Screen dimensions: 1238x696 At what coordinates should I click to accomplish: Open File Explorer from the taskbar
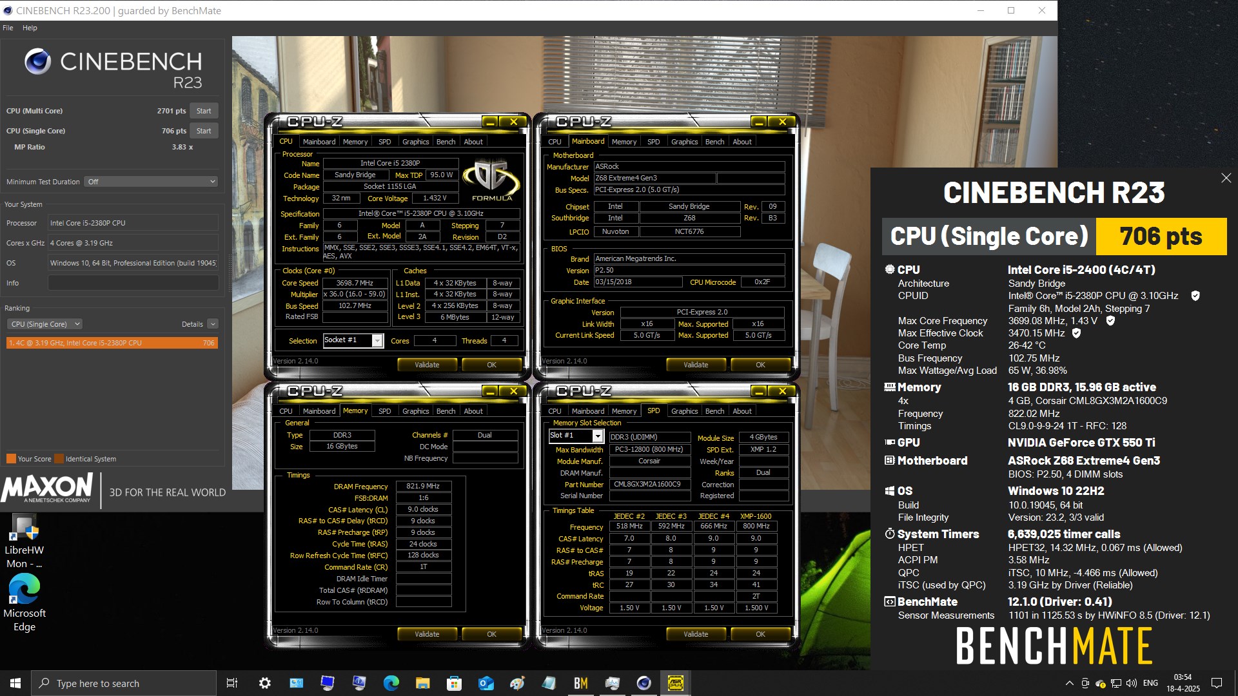pyautogui.click(x=422, y=683)
